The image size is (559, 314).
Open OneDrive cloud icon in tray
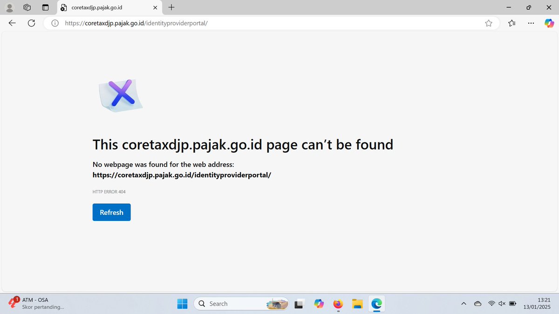tap(477, 304)
